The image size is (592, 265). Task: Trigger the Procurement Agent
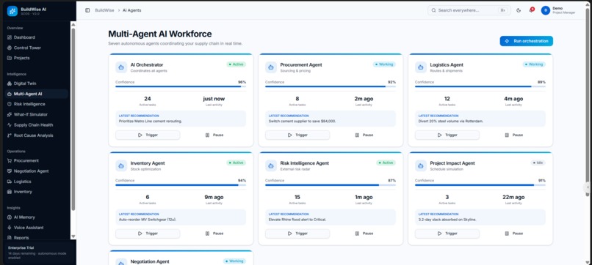coord(297,135)
